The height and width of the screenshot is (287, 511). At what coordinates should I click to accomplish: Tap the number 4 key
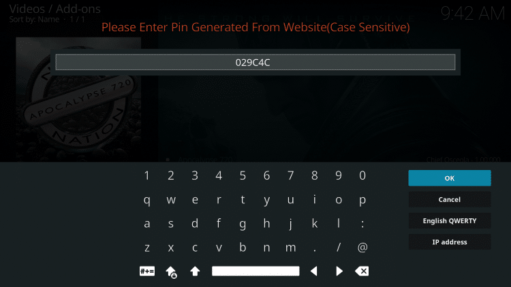point(219,175)
